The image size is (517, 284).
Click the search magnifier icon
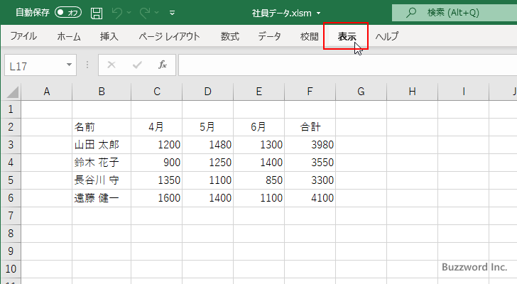410,13
